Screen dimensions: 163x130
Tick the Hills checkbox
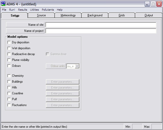9,87
